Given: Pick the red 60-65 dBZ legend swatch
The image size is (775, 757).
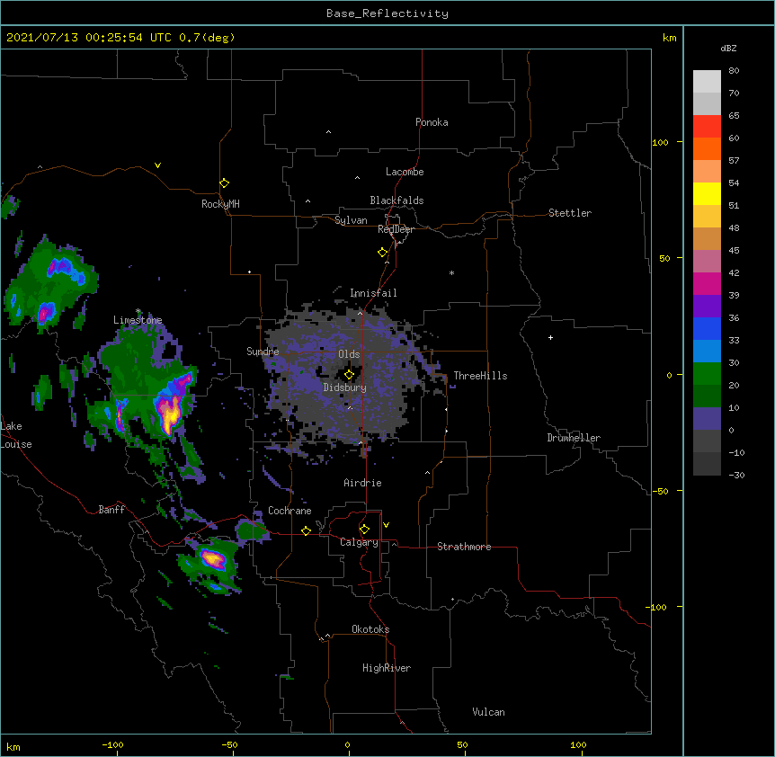Looking at the screenshot, I should 707,127.
